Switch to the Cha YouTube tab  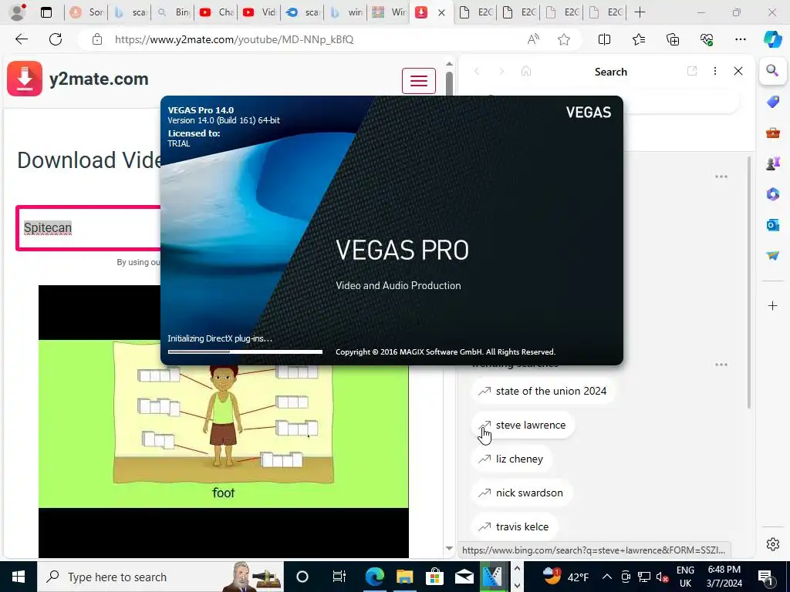tap(216, 12)
